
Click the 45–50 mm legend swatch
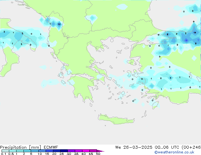pyautogui.click(x=93, y=151)
